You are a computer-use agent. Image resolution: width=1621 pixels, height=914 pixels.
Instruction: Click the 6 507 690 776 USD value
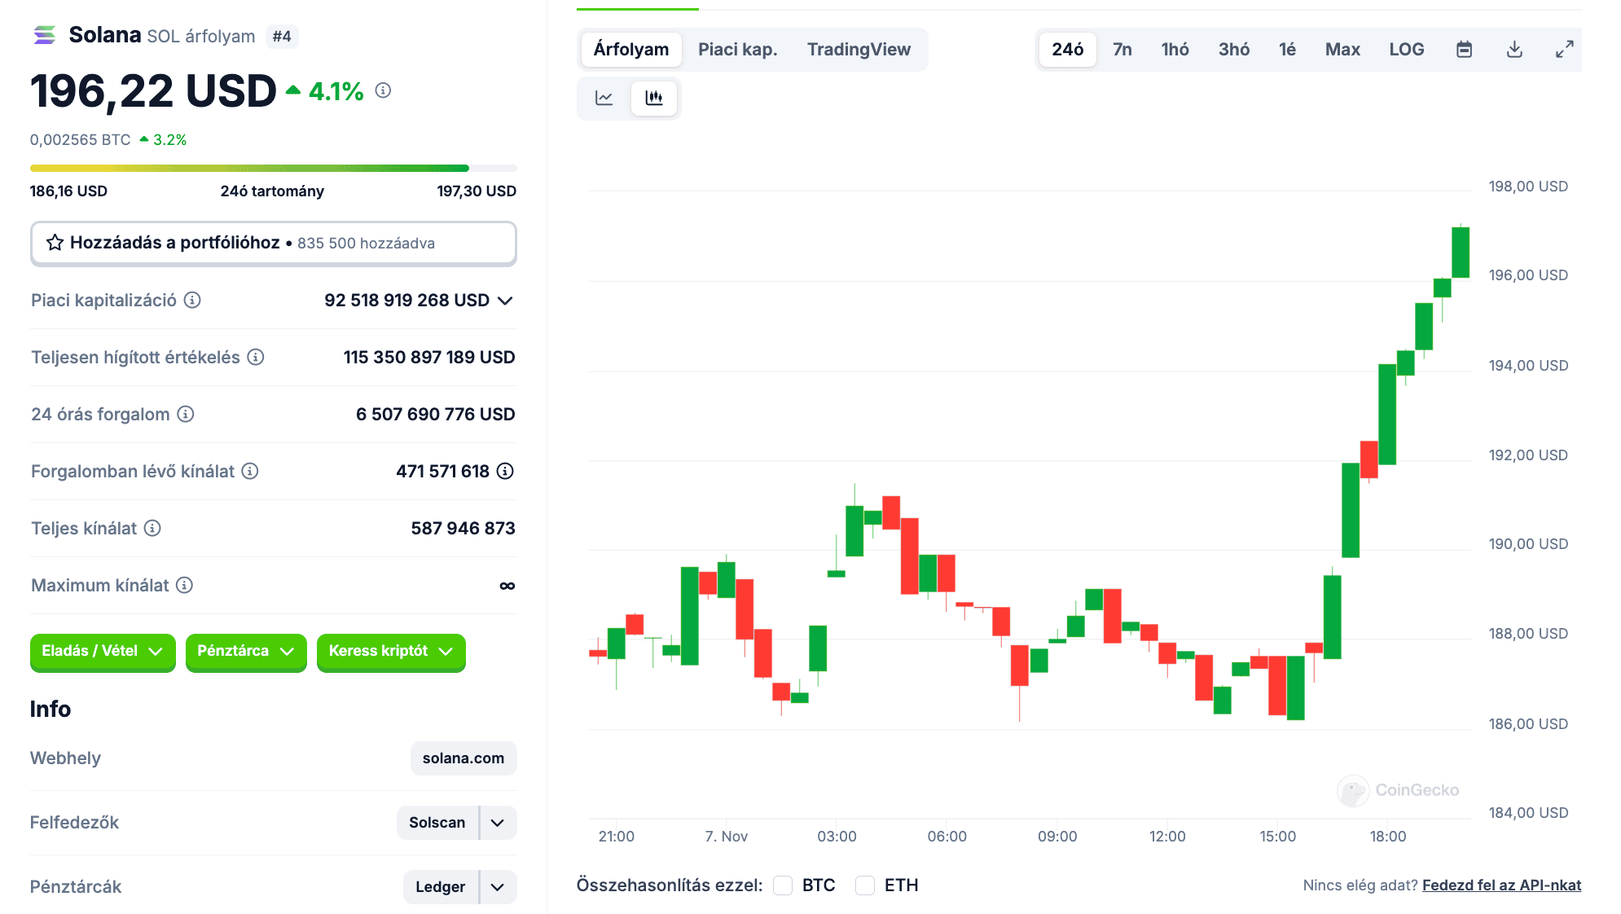tap(436, 415)
